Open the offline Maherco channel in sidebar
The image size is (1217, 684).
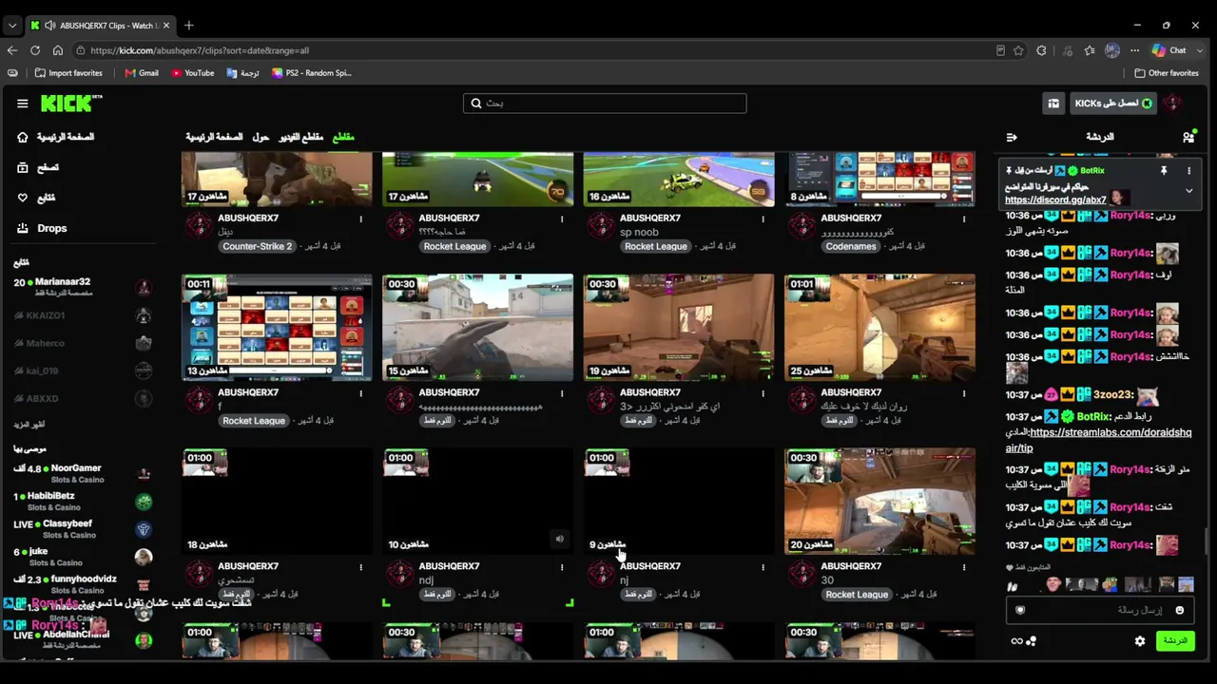point(83,343)
